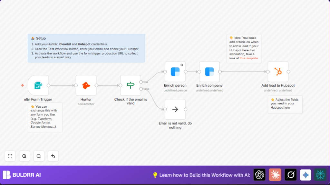
Task: Click setup step 'Add you Hunter, Clearbit and Hubspot credentials'
Action: point(71,44)
